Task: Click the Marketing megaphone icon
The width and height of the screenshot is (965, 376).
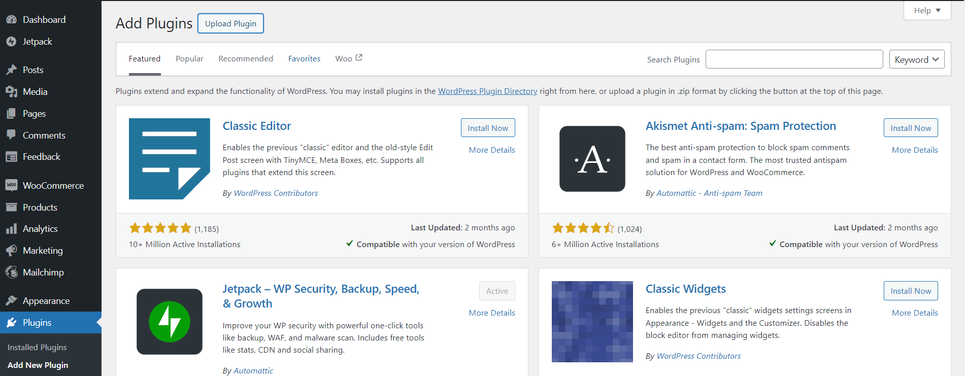Action: tap(11, 251)
